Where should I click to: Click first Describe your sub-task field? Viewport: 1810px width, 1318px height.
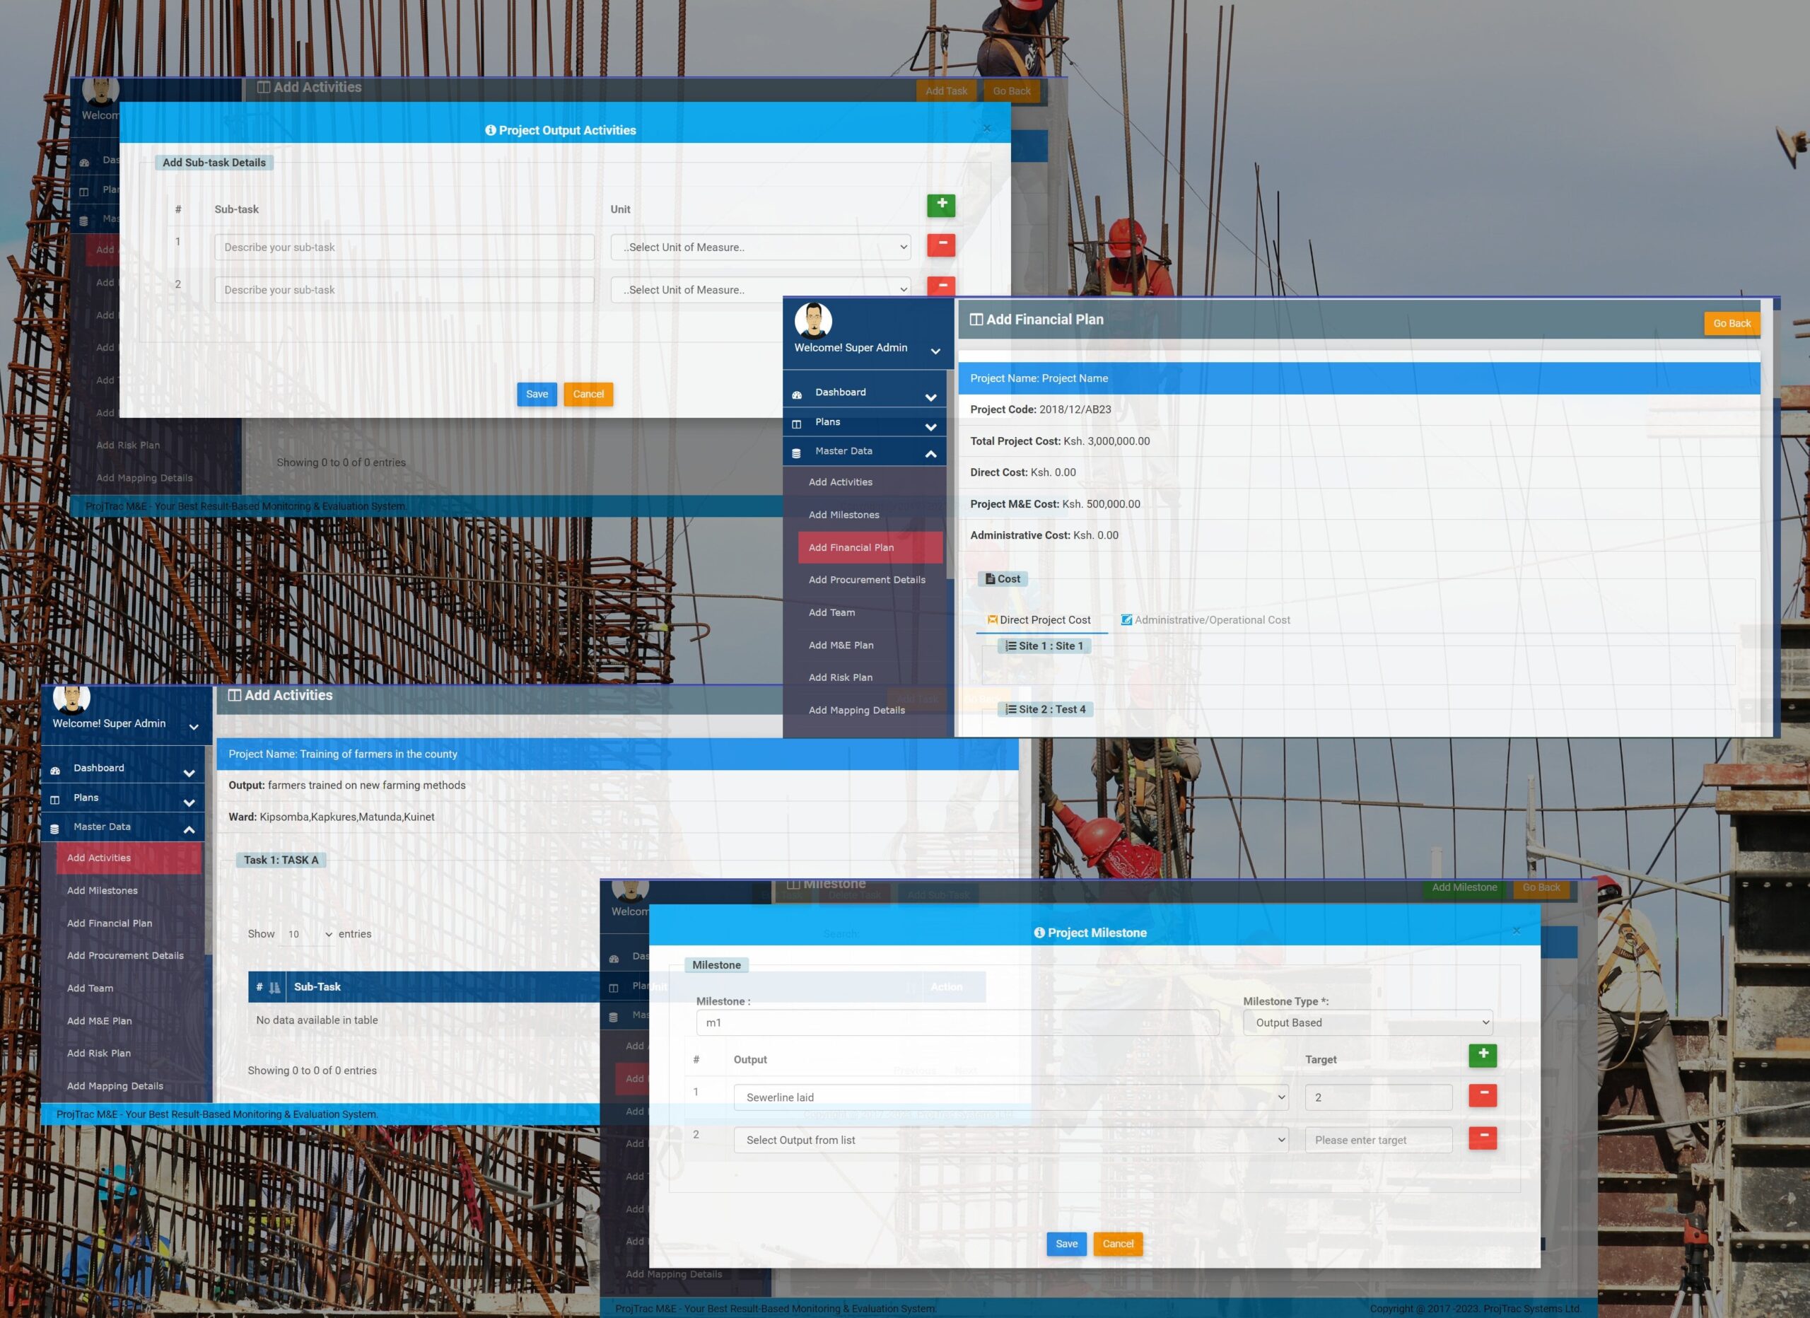tap(404, 247)
